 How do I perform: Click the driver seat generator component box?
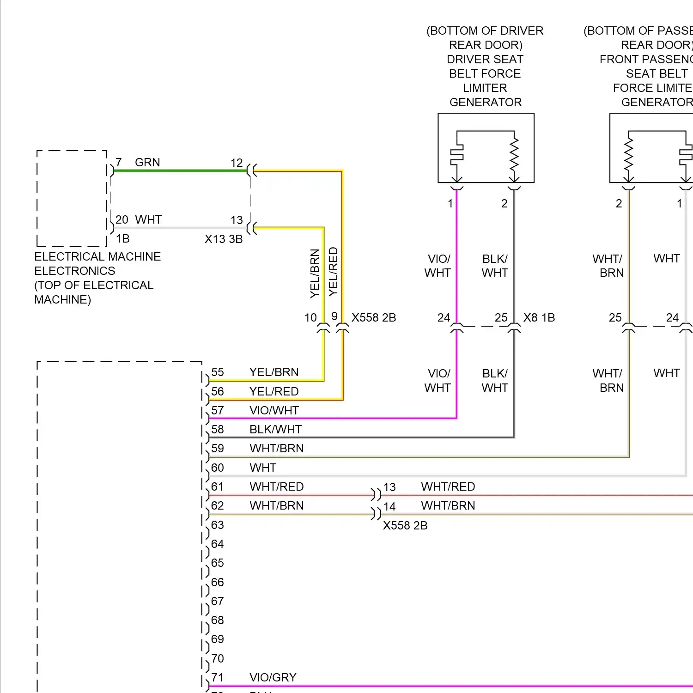tap(486, 148)
